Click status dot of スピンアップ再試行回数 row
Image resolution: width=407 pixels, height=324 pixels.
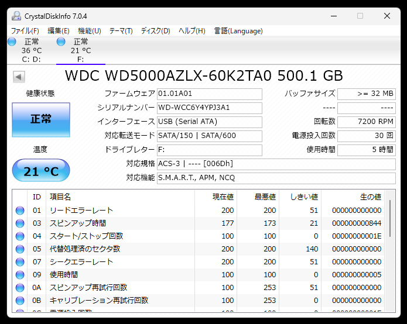(20, 288)
